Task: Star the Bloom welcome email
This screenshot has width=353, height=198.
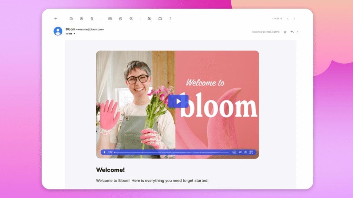Action: coord(285,32)
